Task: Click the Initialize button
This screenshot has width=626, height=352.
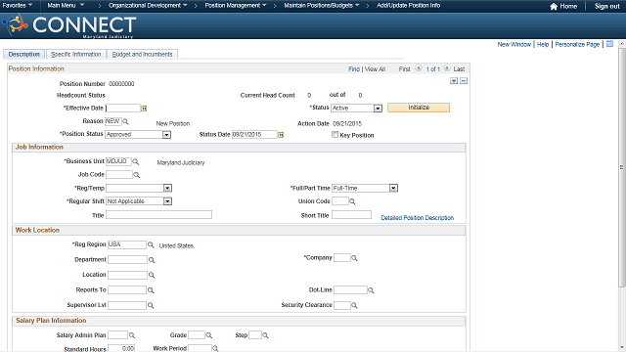Action: click(x=419, y=108)
